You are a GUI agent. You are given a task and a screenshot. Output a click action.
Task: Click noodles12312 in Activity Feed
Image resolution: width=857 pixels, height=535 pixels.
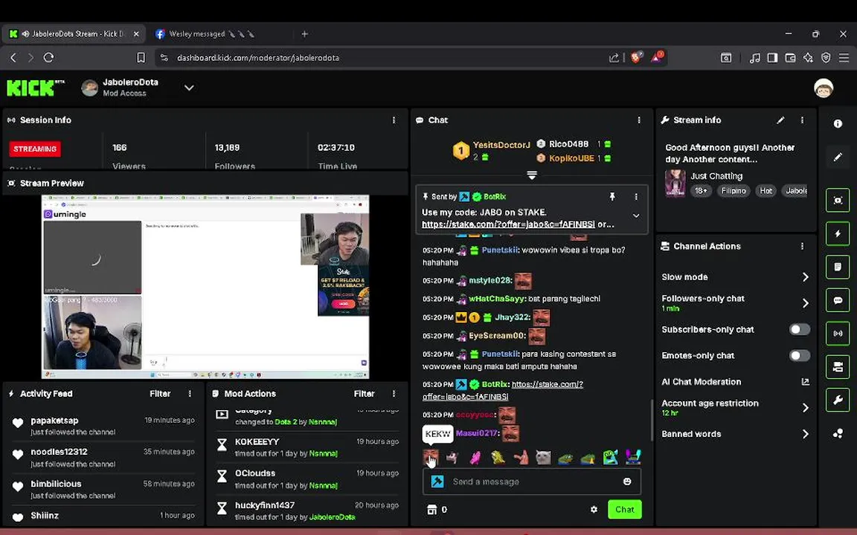pos(59,452)
